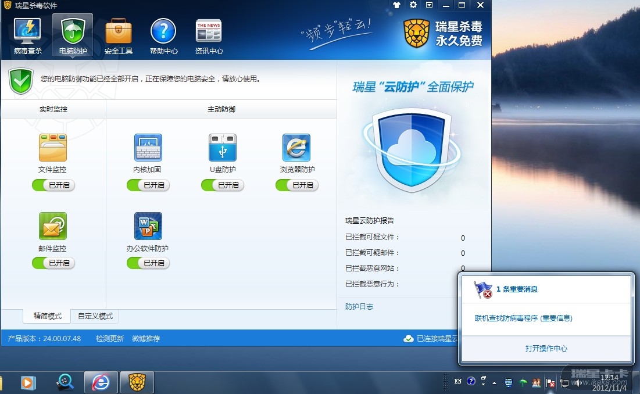Toggle the 浏览器防护 switch
Screen dimensions: 640x394
point(296,185)
